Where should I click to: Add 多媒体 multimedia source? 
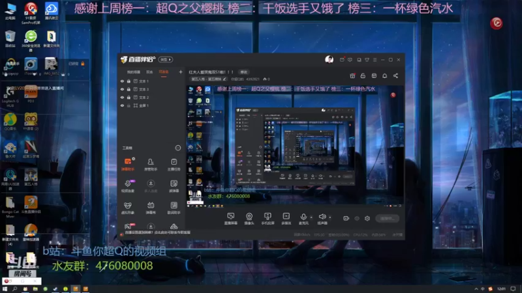(x=286, y=219)
